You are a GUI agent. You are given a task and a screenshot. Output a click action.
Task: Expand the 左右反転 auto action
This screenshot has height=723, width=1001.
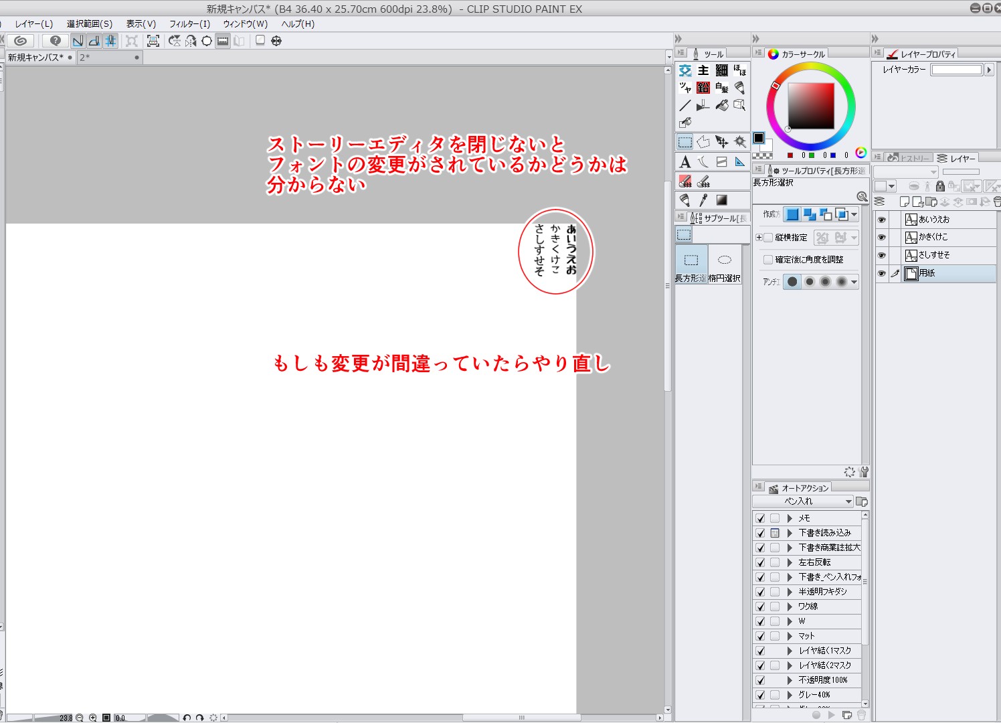coord(790,562)
